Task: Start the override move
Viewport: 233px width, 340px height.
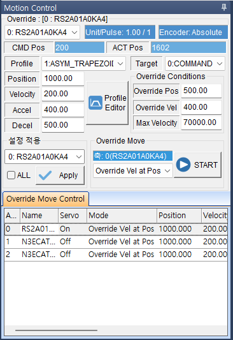Action: click(x=198, y=165)
